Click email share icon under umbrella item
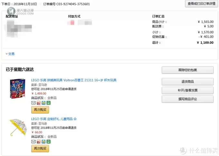The image size is (219, 156). [x=33, y=141]
